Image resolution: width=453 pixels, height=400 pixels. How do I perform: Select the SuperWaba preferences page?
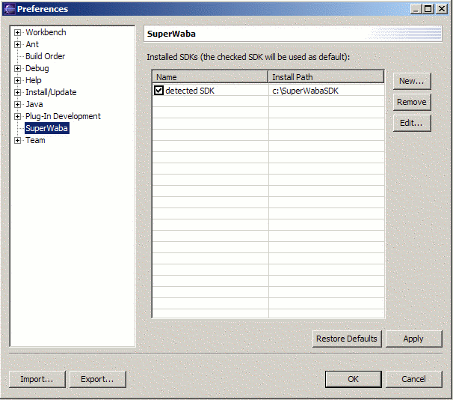click(x=46, y=128)
